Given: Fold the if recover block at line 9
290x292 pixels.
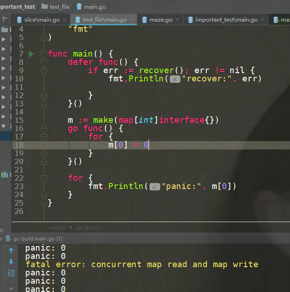Looking at the screenshot, I should coord(44,70).
